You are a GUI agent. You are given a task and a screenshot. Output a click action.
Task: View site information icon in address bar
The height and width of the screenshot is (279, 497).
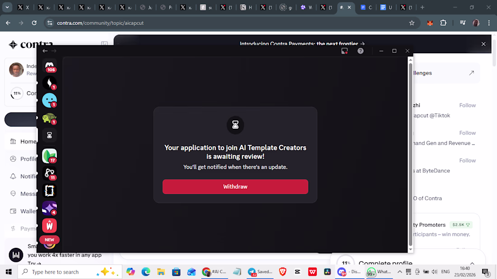[x=49, y=23]
